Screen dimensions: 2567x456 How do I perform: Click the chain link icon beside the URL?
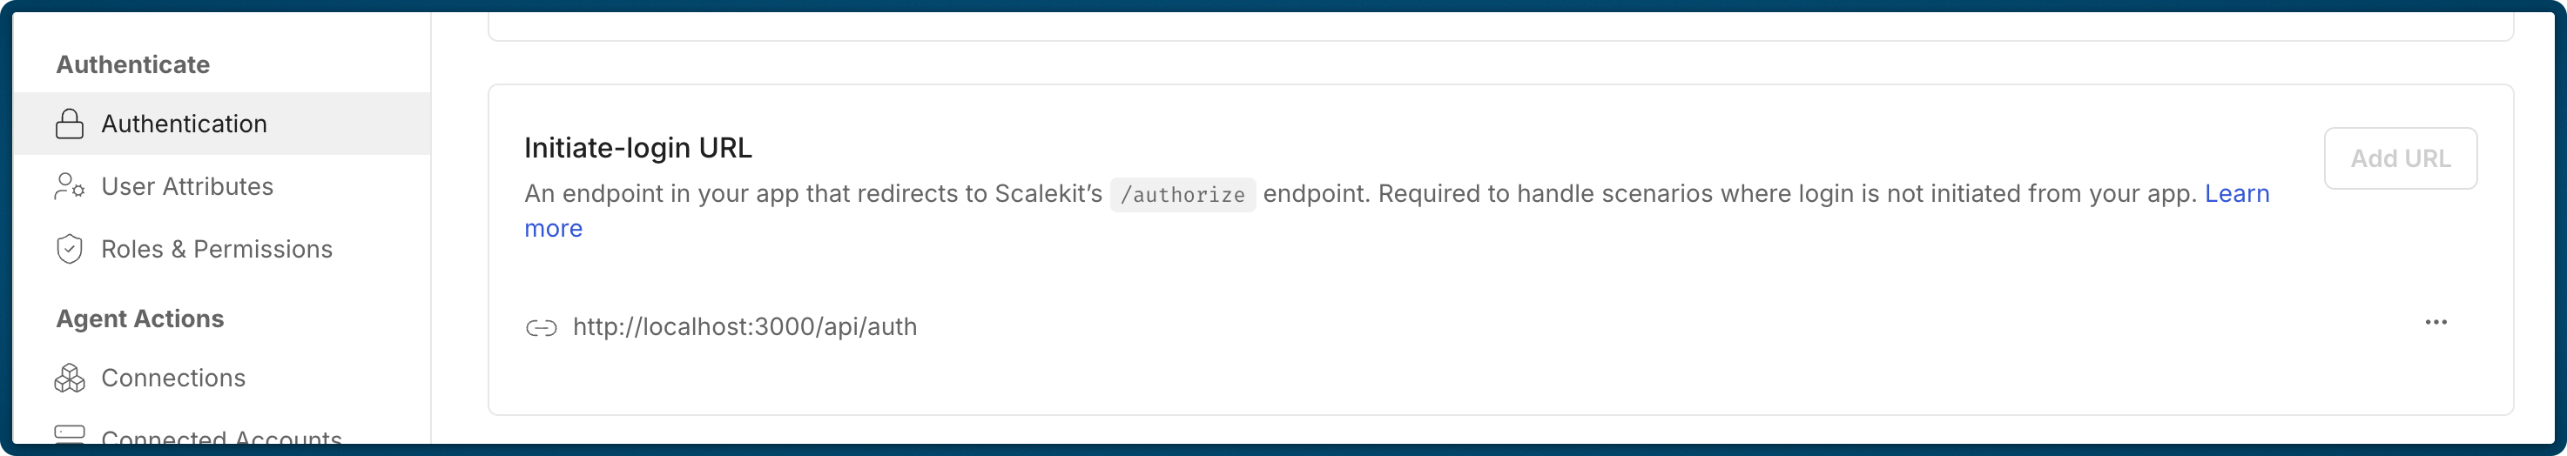[541, 327]
